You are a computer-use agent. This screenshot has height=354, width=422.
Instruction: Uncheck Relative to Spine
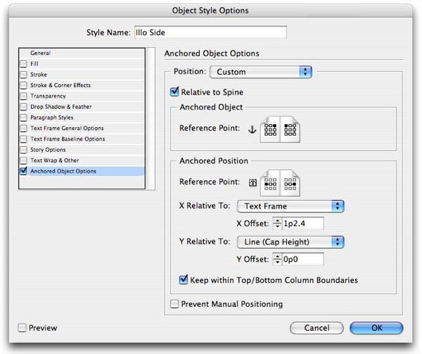click(174, 91)
